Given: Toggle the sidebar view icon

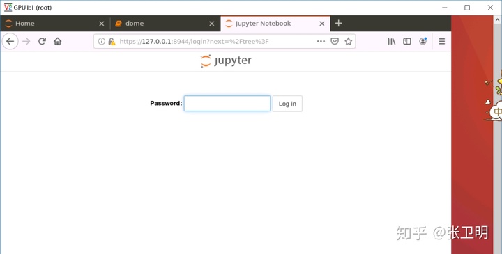Looking at the screenshot, I should (407, 41).
